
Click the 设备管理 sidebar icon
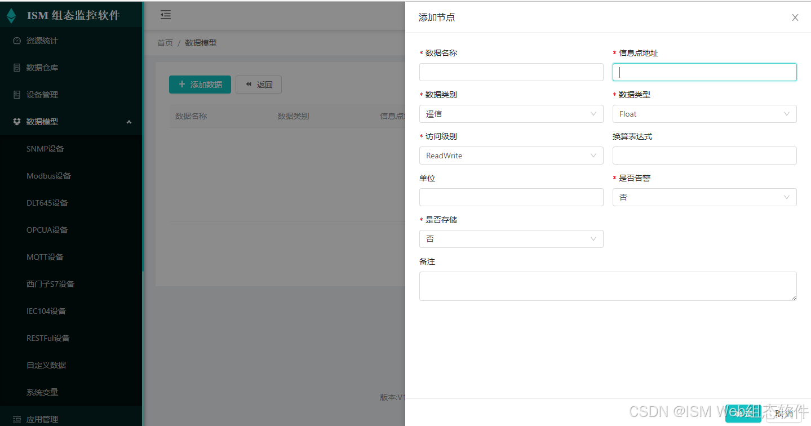pyautogui.click(x=17, y=95)
